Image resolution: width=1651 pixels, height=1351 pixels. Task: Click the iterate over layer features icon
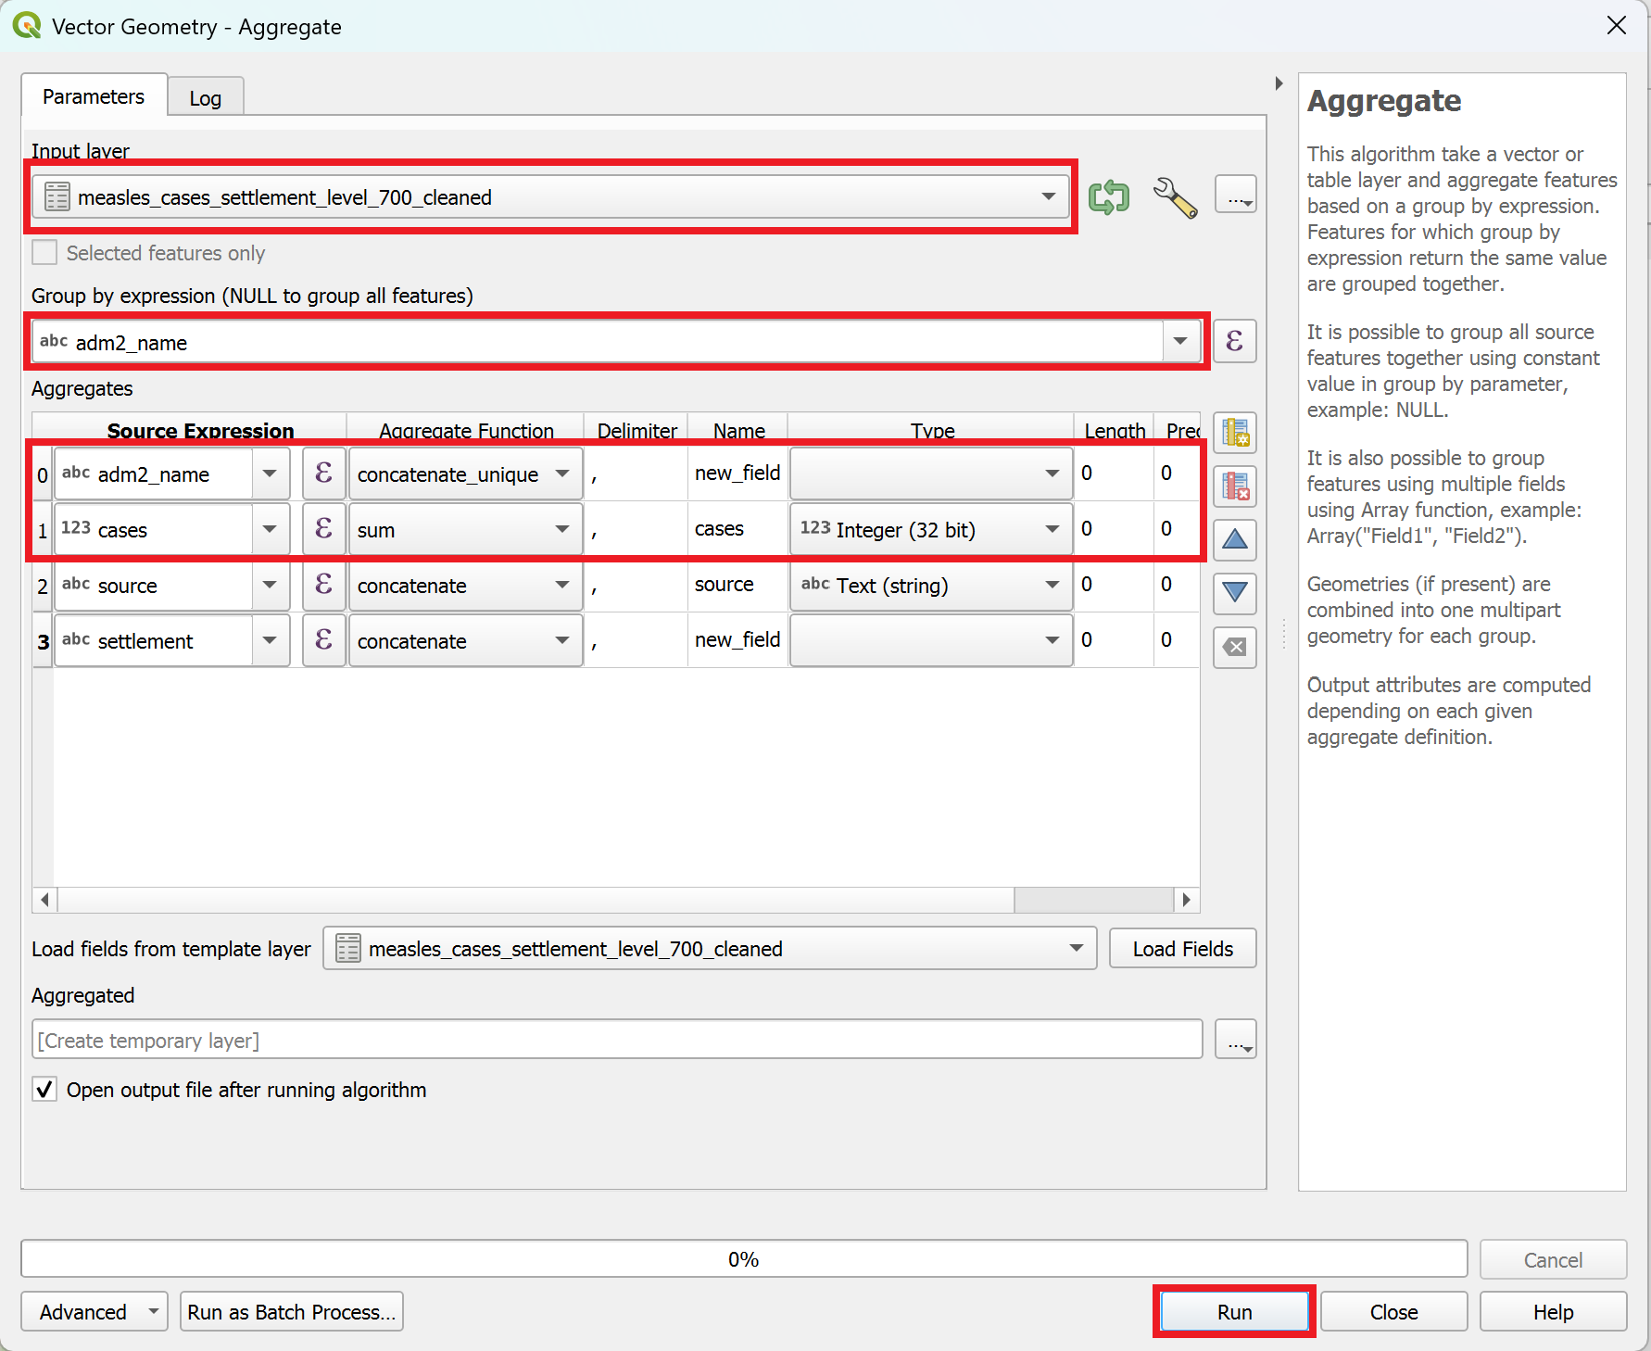point(1109,197)
